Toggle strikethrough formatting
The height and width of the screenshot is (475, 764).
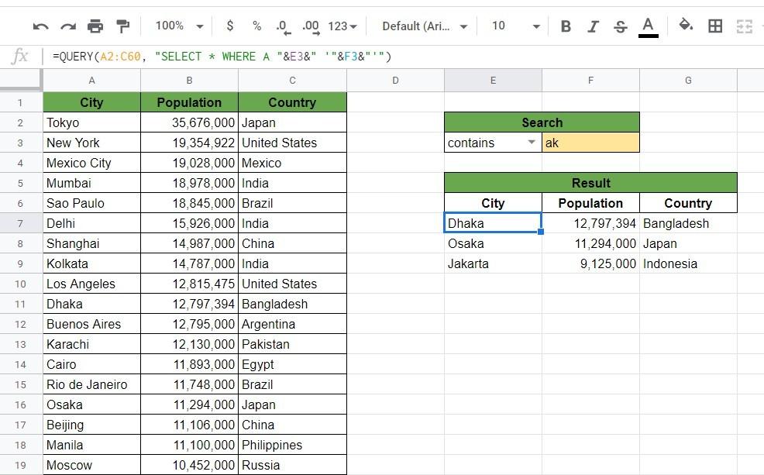tap(620, 26)
